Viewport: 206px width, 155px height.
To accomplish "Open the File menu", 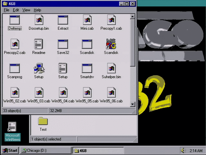I will (x=6, y=10).
